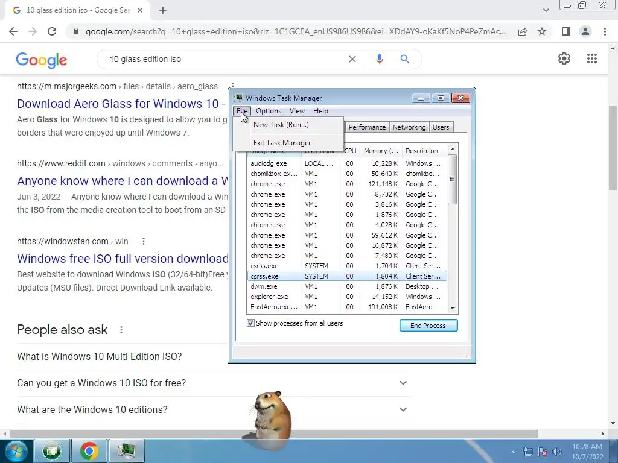Select explorer.exe process row
This screenshot has width=618, height=463.
tap(347, 297)
